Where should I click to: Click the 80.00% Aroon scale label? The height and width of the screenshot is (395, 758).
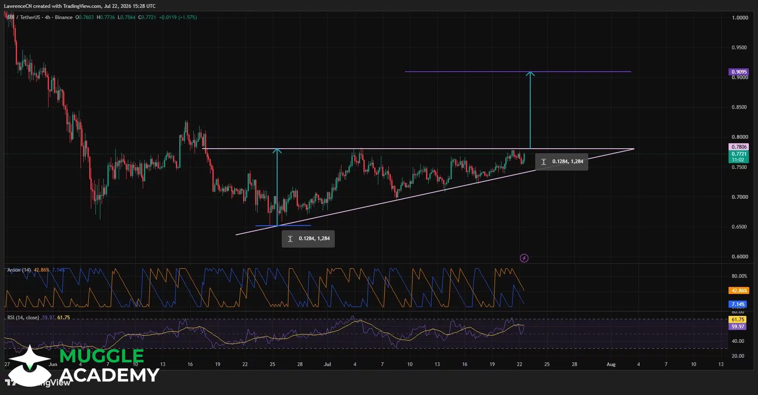pyautogui.click(x=739, y=276)
